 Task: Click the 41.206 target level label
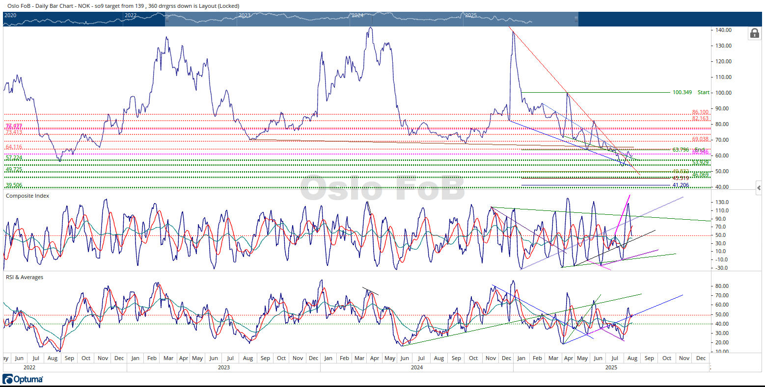[x=681, y=185]
